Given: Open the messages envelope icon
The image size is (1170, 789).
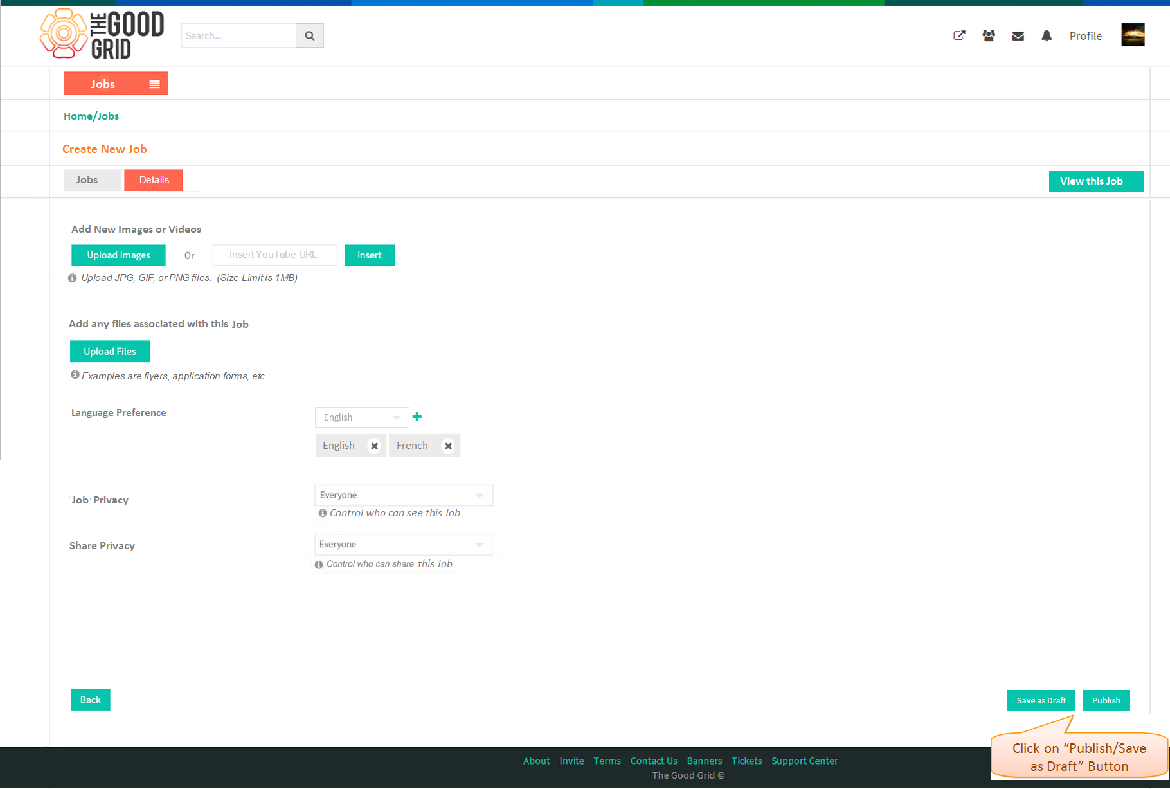Looking at the screenshot, I should tap(1018, 36).
